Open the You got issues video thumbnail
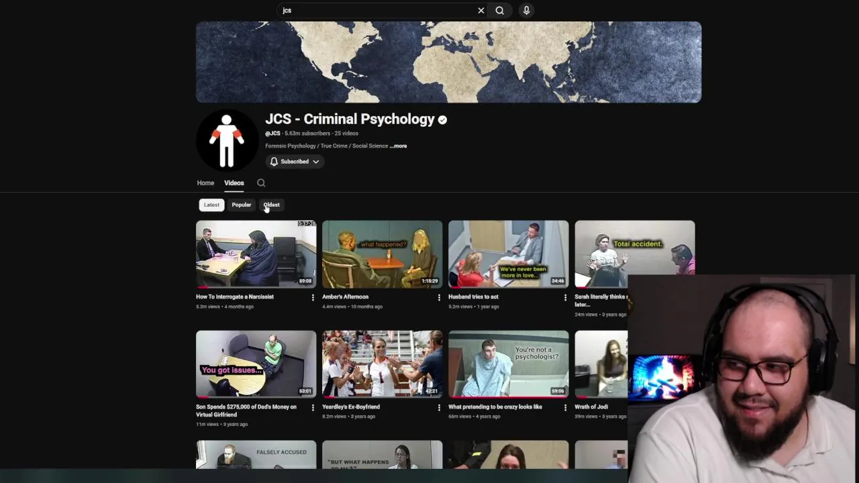Screen dimensions: 859x483 256,364
